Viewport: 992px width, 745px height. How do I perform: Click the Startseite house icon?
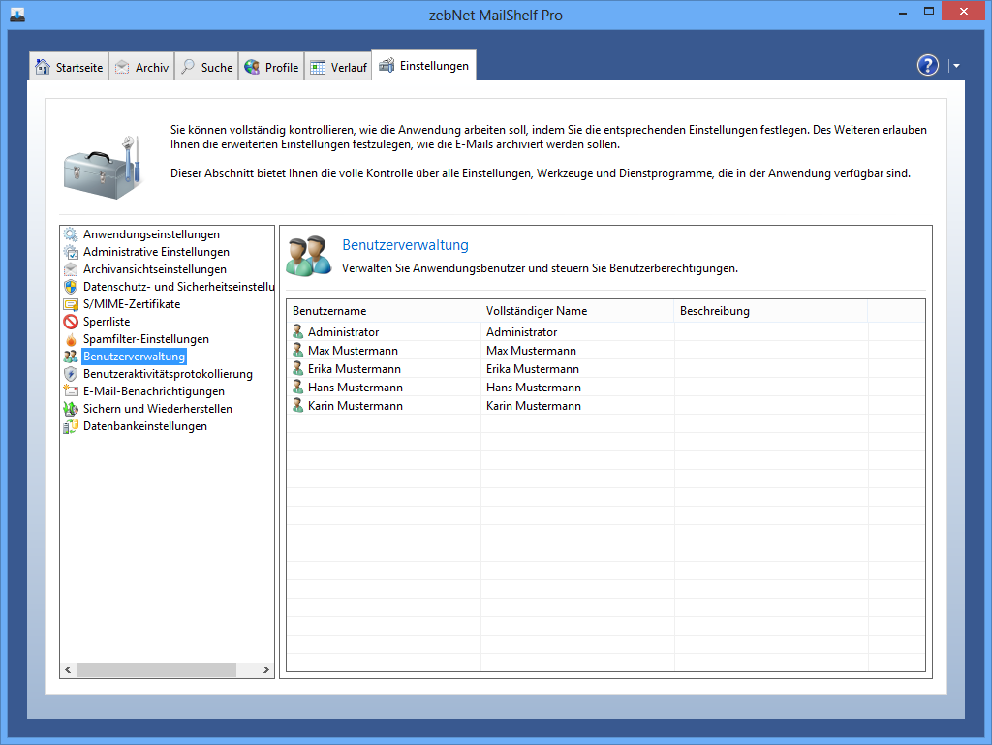43,67
